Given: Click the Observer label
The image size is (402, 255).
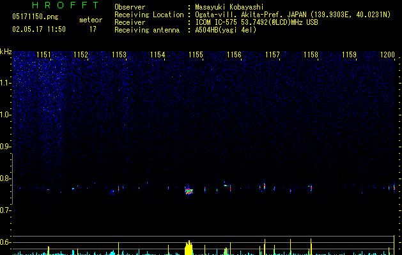Looking at the screenshot, I should [x=130, y=7].
